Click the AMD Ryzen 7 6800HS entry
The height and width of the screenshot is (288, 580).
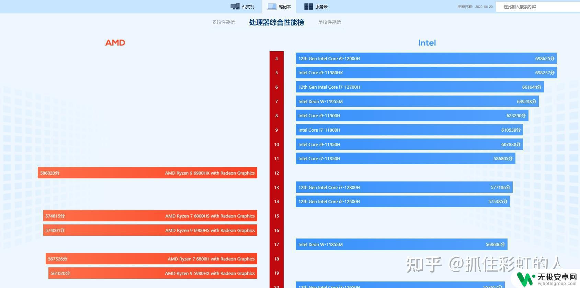(150, 216)
